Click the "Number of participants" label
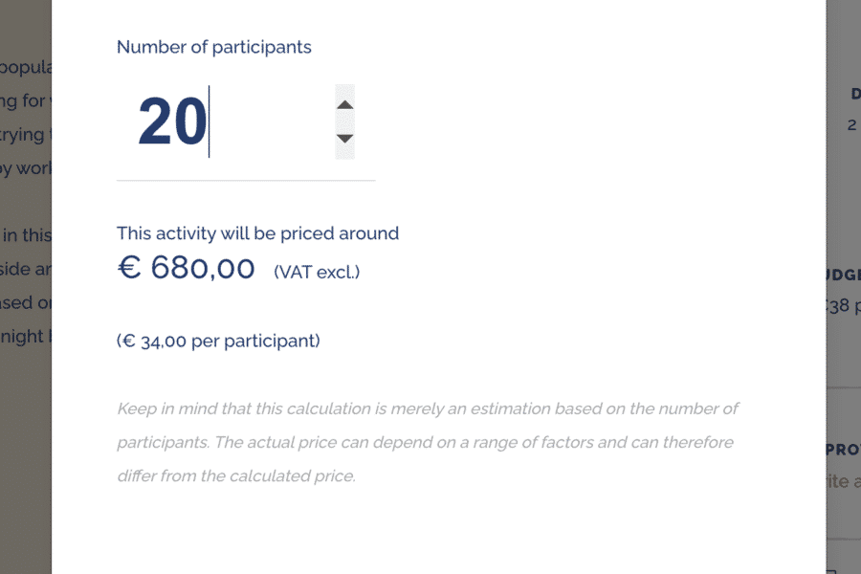The height and width of the screenshot is (574, 861). pyautogui.click(x=213, y=47)
